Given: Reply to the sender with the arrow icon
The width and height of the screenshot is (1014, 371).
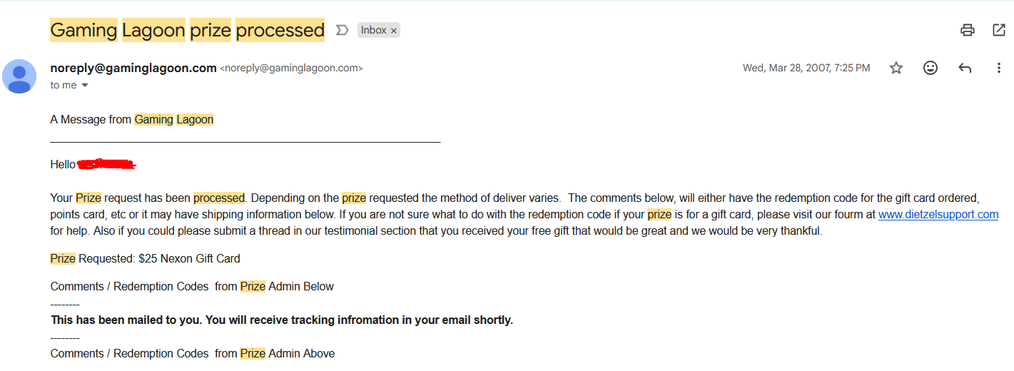Looking at the screenshot, I should (965, 68).
